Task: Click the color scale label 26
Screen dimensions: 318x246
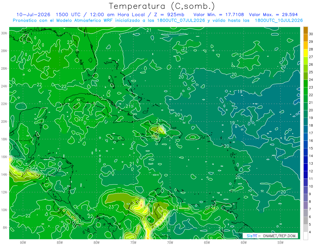Action: [x=311, y=64]
